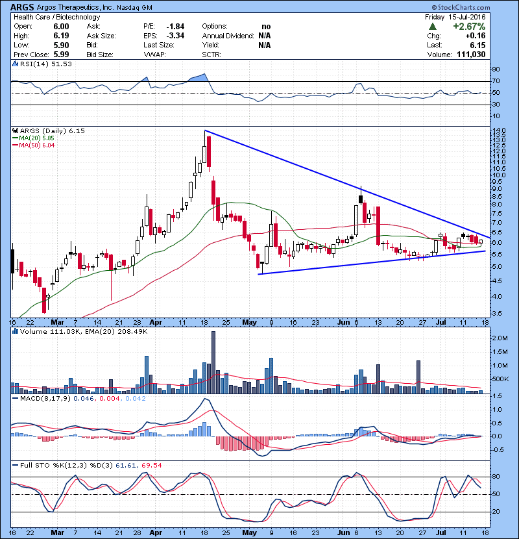The width and height of the screenshot is (519, 539).
Task: Click the RSI(14) line chart icon
Action: coord(15,64)
